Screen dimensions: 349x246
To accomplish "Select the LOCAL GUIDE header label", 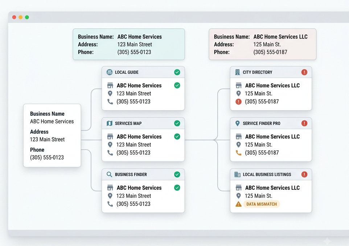I will pos(127,72).
